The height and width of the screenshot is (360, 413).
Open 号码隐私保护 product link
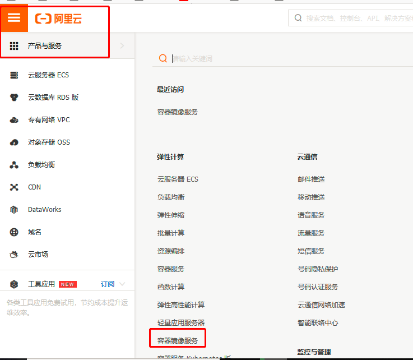tap(318, 269)
